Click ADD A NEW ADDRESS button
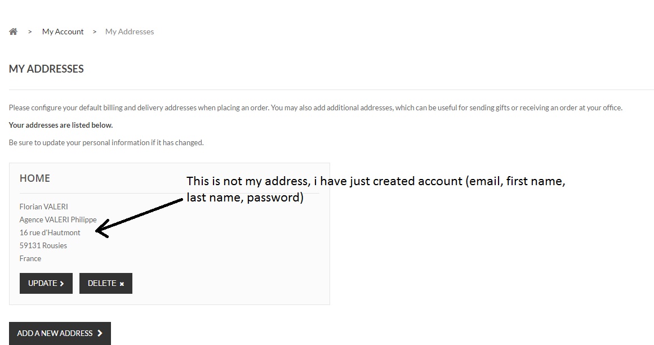This screenshot has width=654, height=345. [x=60, y=333]
